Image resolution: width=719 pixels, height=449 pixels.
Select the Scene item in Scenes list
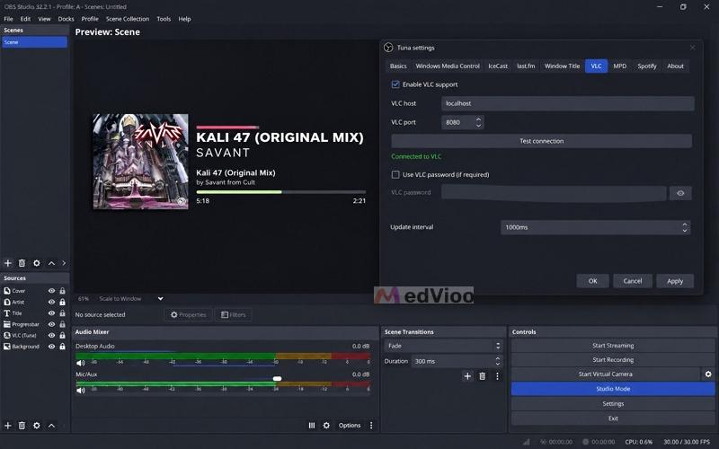(x=34, y=42)
